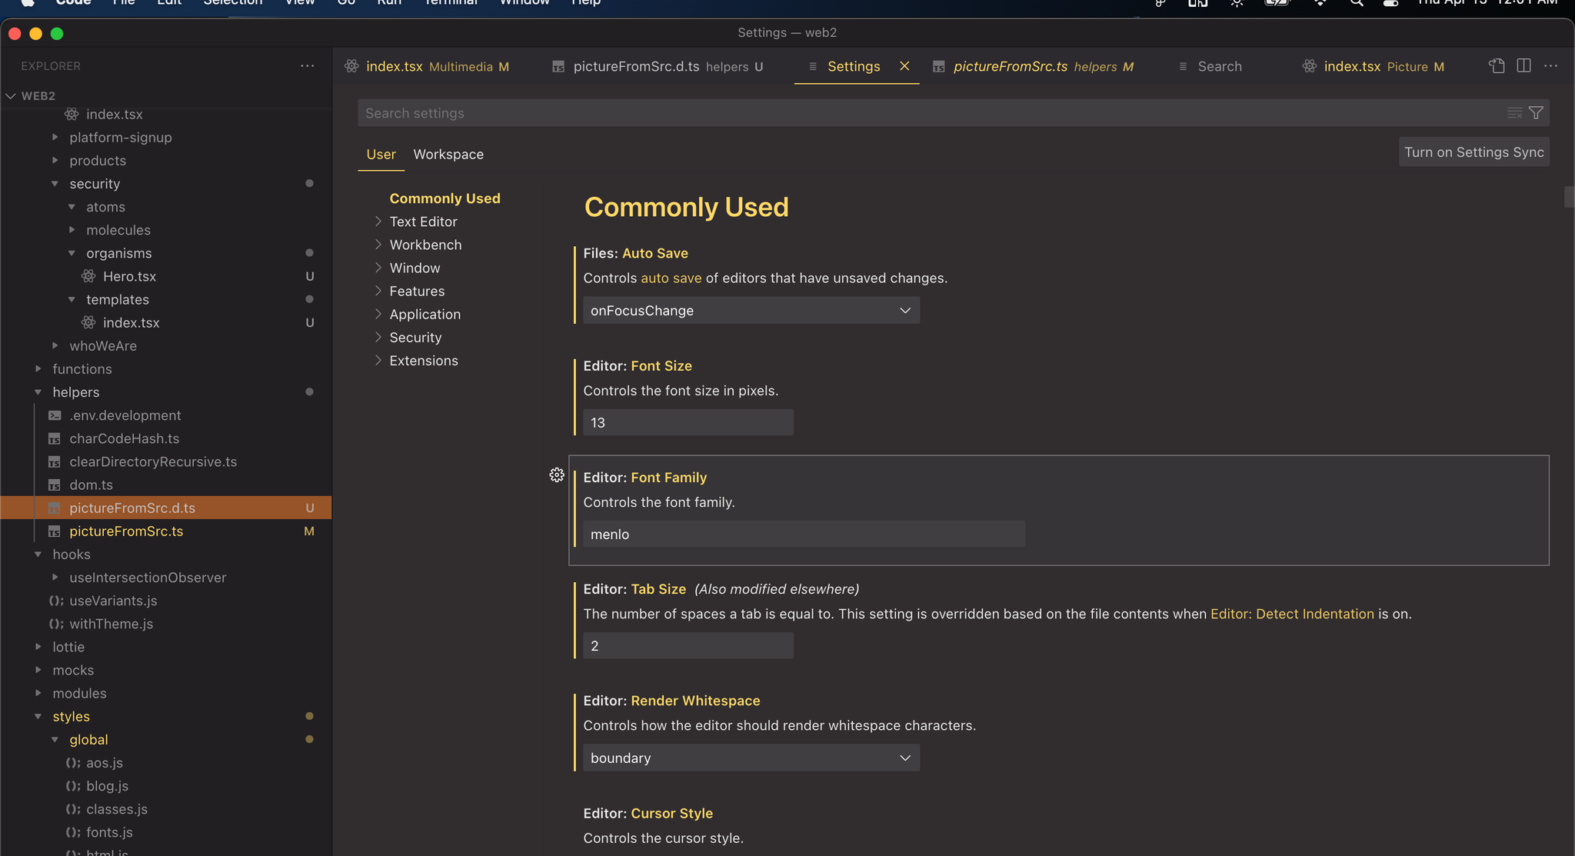Click the battery status icon in menu bar
1575x856 pixels.
1277,3
